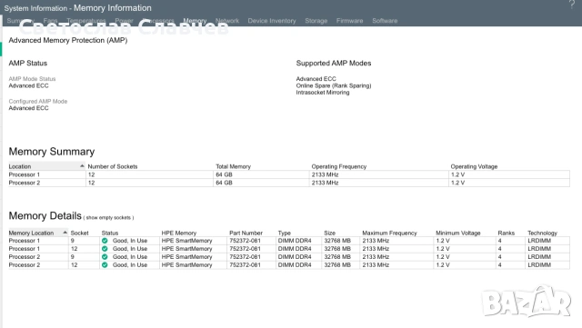The image size is (582, 328).
Task: Open the Software tab
Action: 385,21
